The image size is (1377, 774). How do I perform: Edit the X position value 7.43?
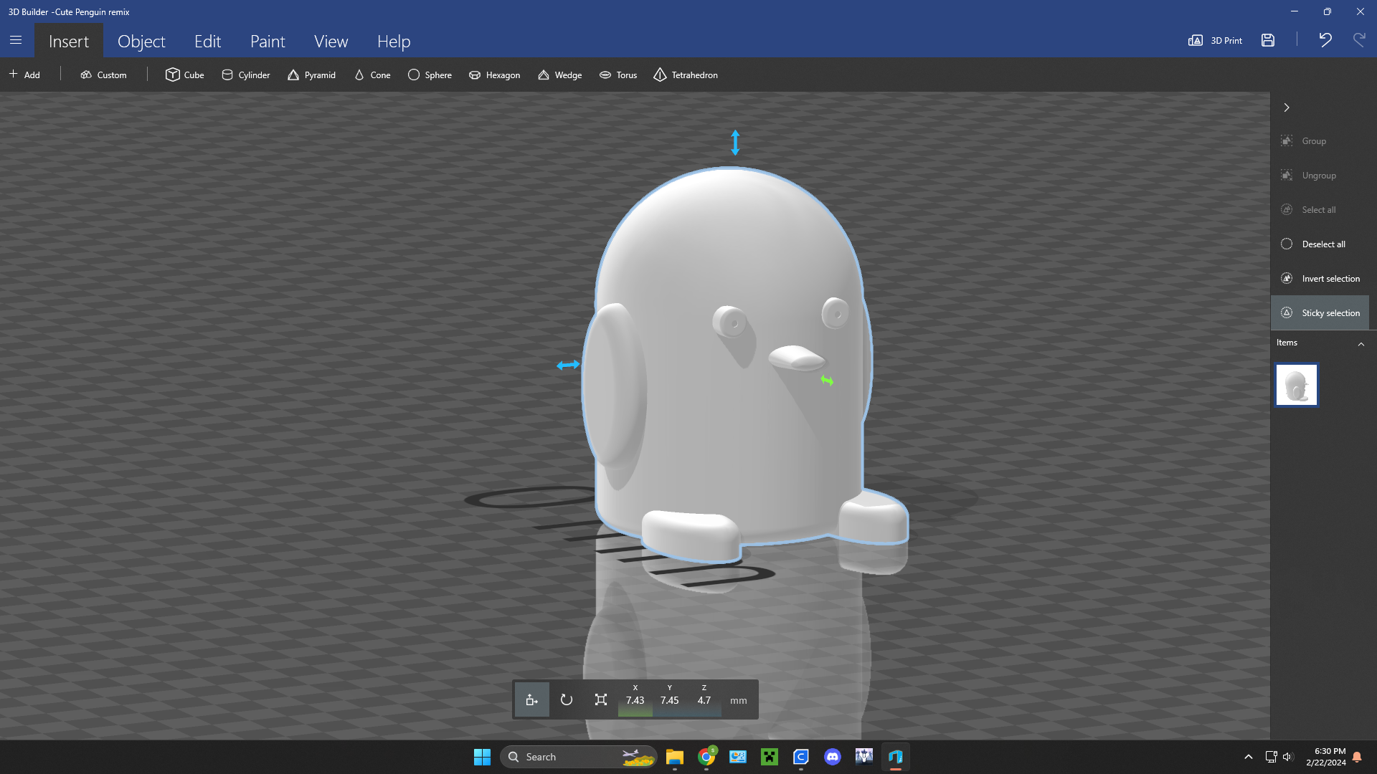tap(635, 699)
